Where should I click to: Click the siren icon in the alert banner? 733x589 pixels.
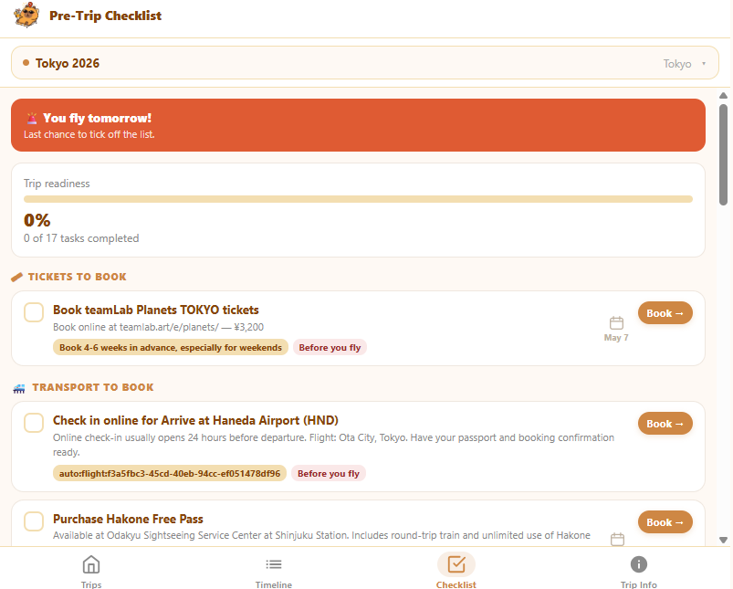point(31,118)
